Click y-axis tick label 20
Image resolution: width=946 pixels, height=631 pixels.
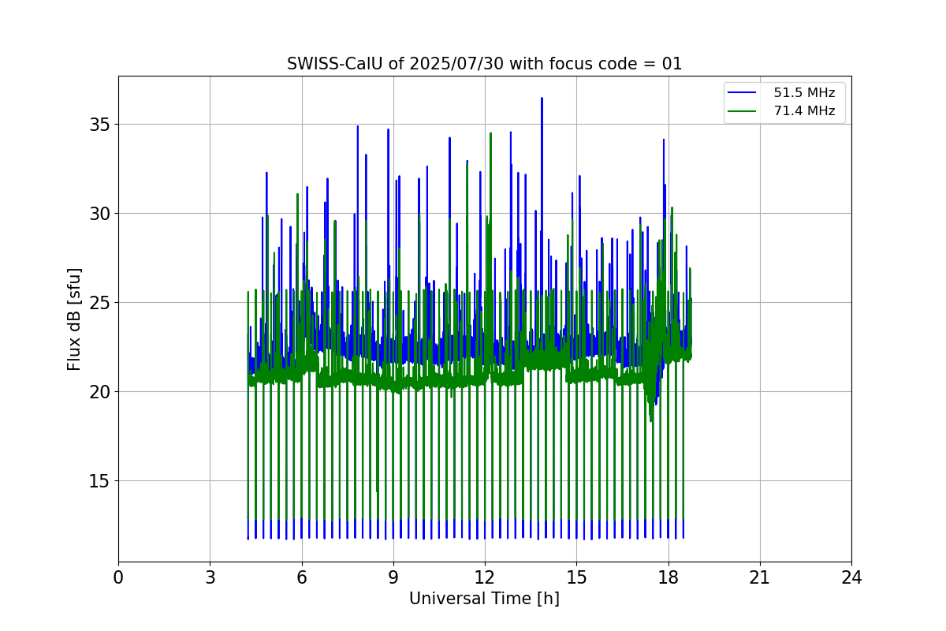[x=101, y=392]
